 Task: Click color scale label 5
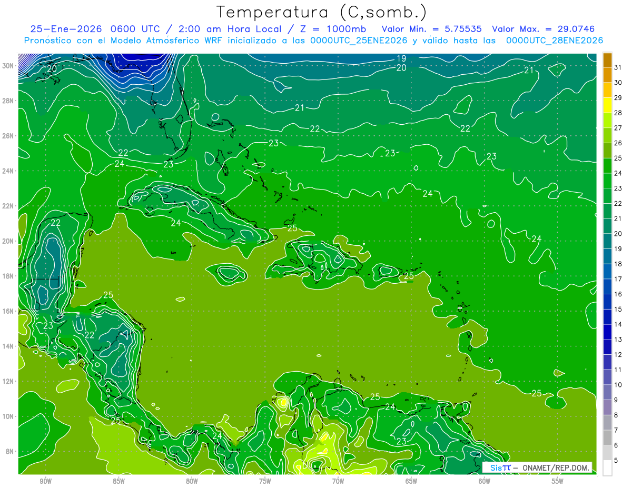[x=616, y=460]
